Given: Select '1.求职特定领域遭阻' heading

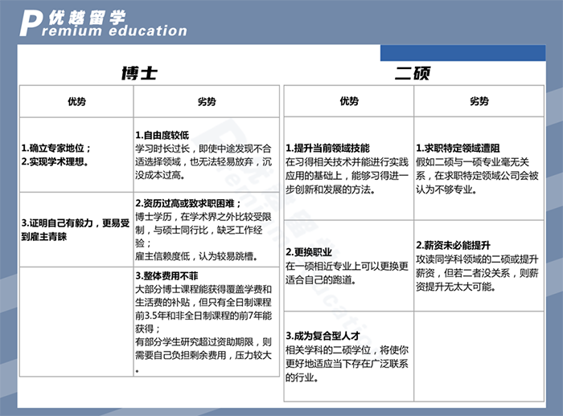Looking at the screenshot, I should pos(458,149).
